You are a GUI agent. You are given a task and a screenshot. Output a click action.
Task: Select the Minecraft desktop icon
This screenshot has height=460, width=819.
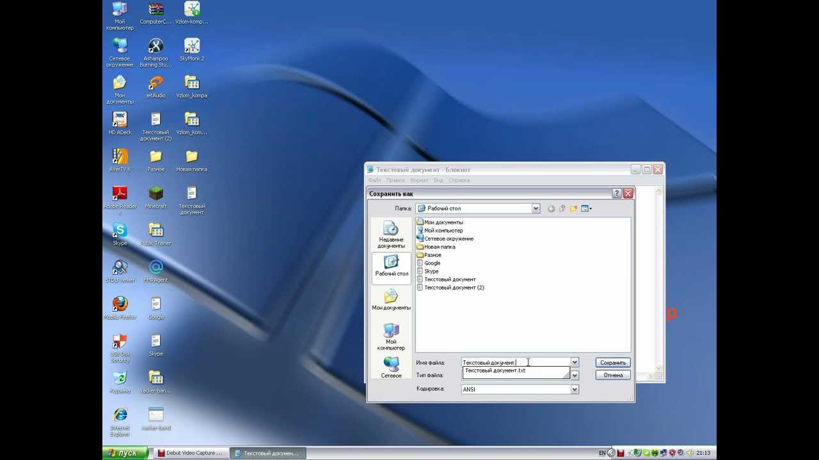click(155, 198)
